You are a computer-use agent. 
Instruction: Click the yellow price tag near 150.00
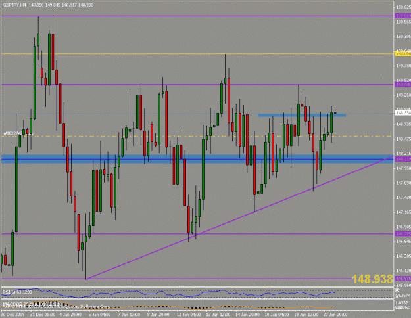(403, 53)
